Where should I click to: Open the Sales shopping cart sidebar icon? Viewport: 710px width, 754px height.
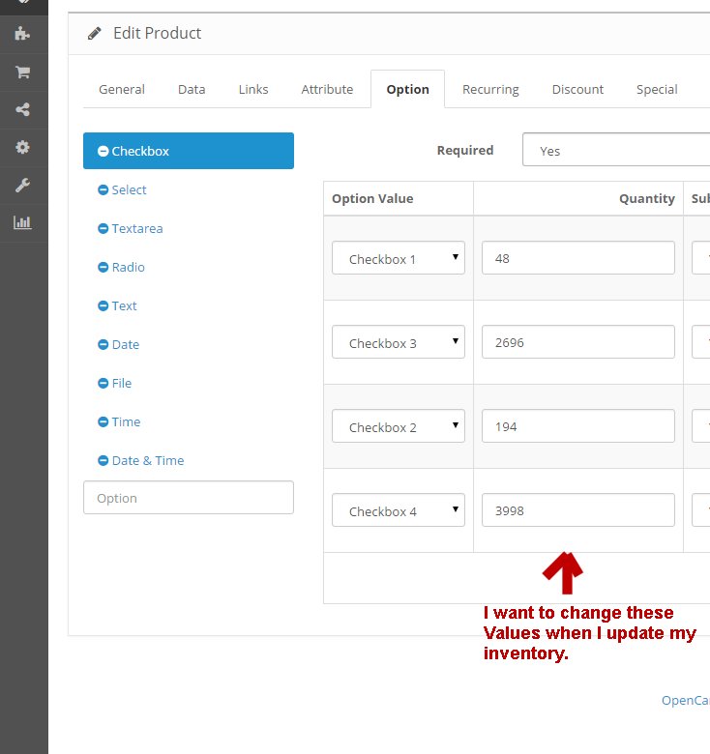(x=22, y=72)
